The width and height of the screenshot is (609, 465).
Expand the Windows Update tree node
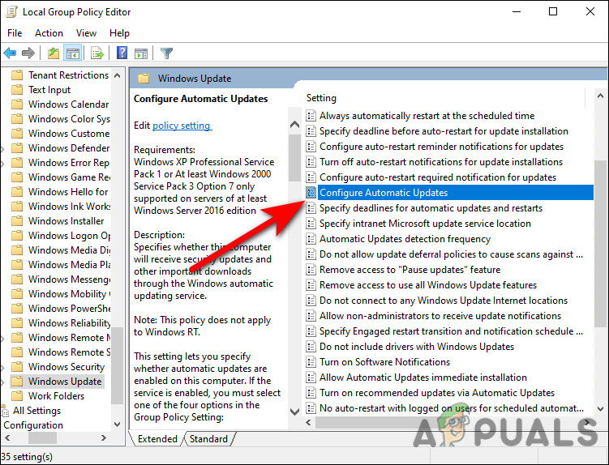pos(2,382)
